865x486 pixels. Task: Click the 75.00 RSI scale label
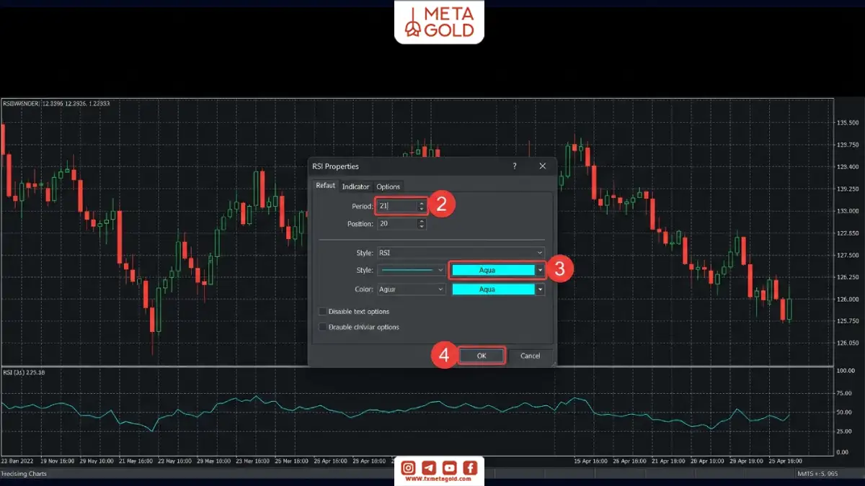click(x=846, y=394)
